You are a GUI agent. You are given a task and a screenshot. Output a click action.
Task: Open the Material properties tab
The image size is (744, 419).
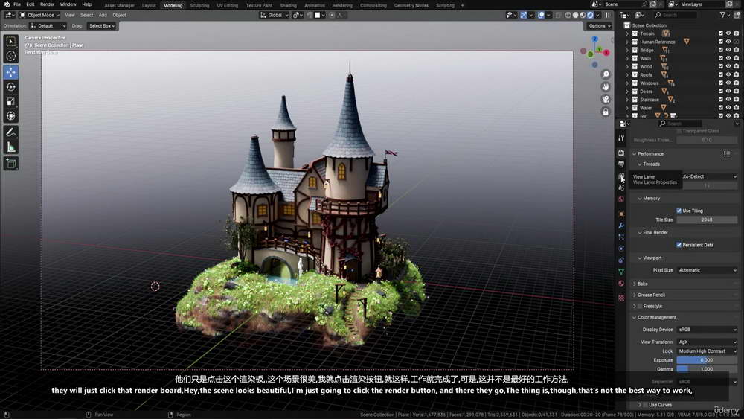(x=621, y=284)
